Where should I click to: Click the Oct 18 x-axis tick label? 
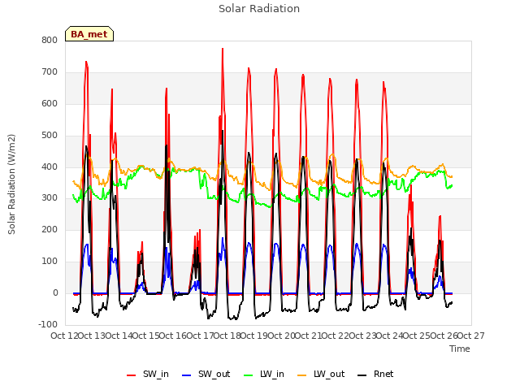coord(227,336)
